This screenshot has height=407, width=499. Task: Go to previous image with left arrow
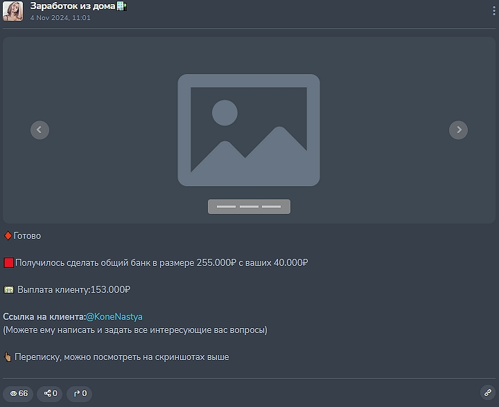pos(40,129)
